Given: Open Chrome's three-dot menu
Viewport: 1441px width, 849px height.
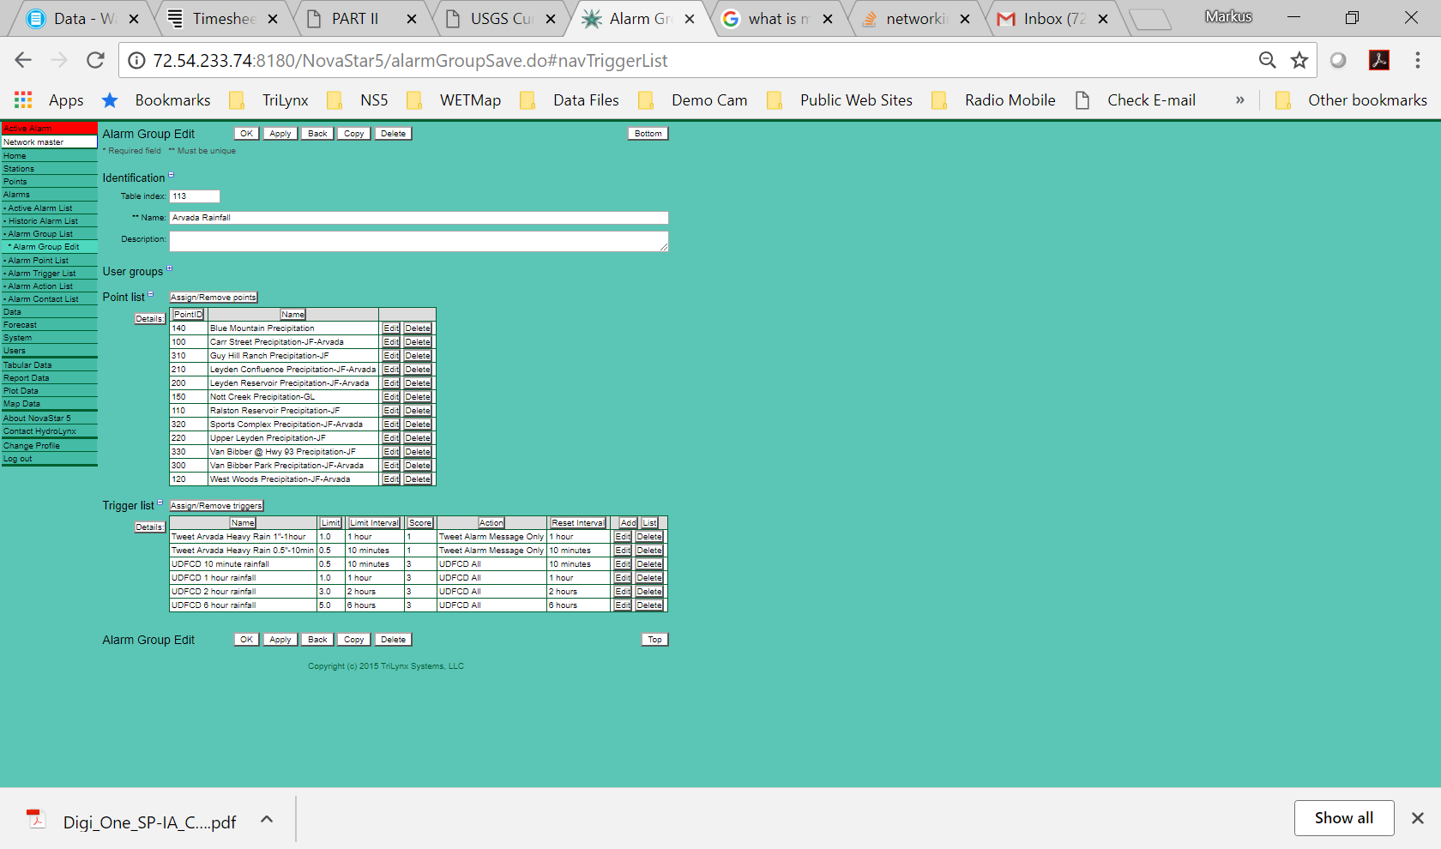Looking at the screenshot, I should (1417, 60).
